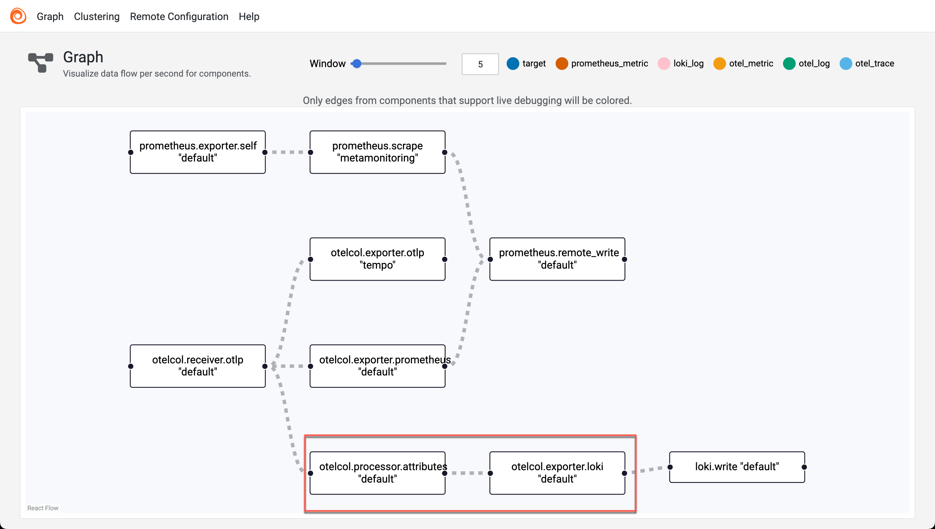This screenshot has width=935, height=529.
Task: Select the loki.write "default" node
Action: click(737, 467)
